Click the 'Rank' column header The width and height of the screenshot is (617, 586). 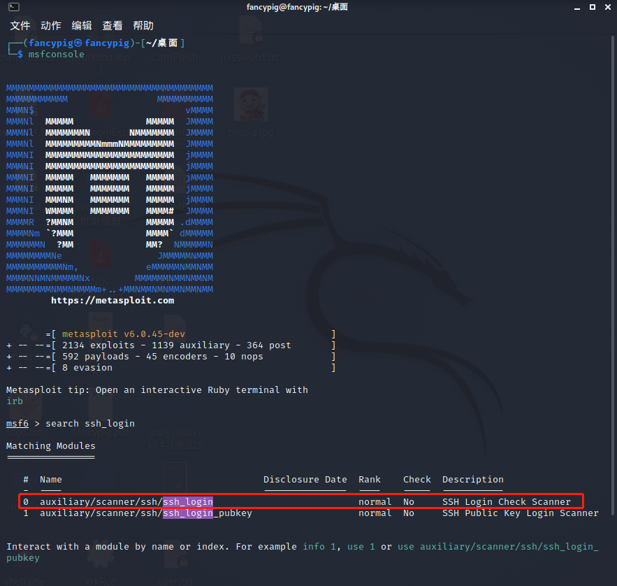pyautogui.click(x=370, y=480)
